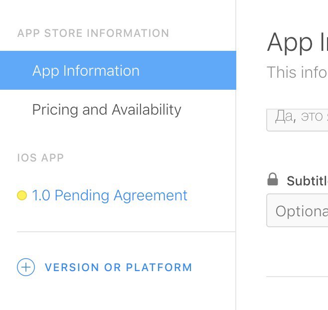328x310 pixels.
Task: Click the 'Да, это' text in name field
Action: pyautogui.click(x=299, y=117)
